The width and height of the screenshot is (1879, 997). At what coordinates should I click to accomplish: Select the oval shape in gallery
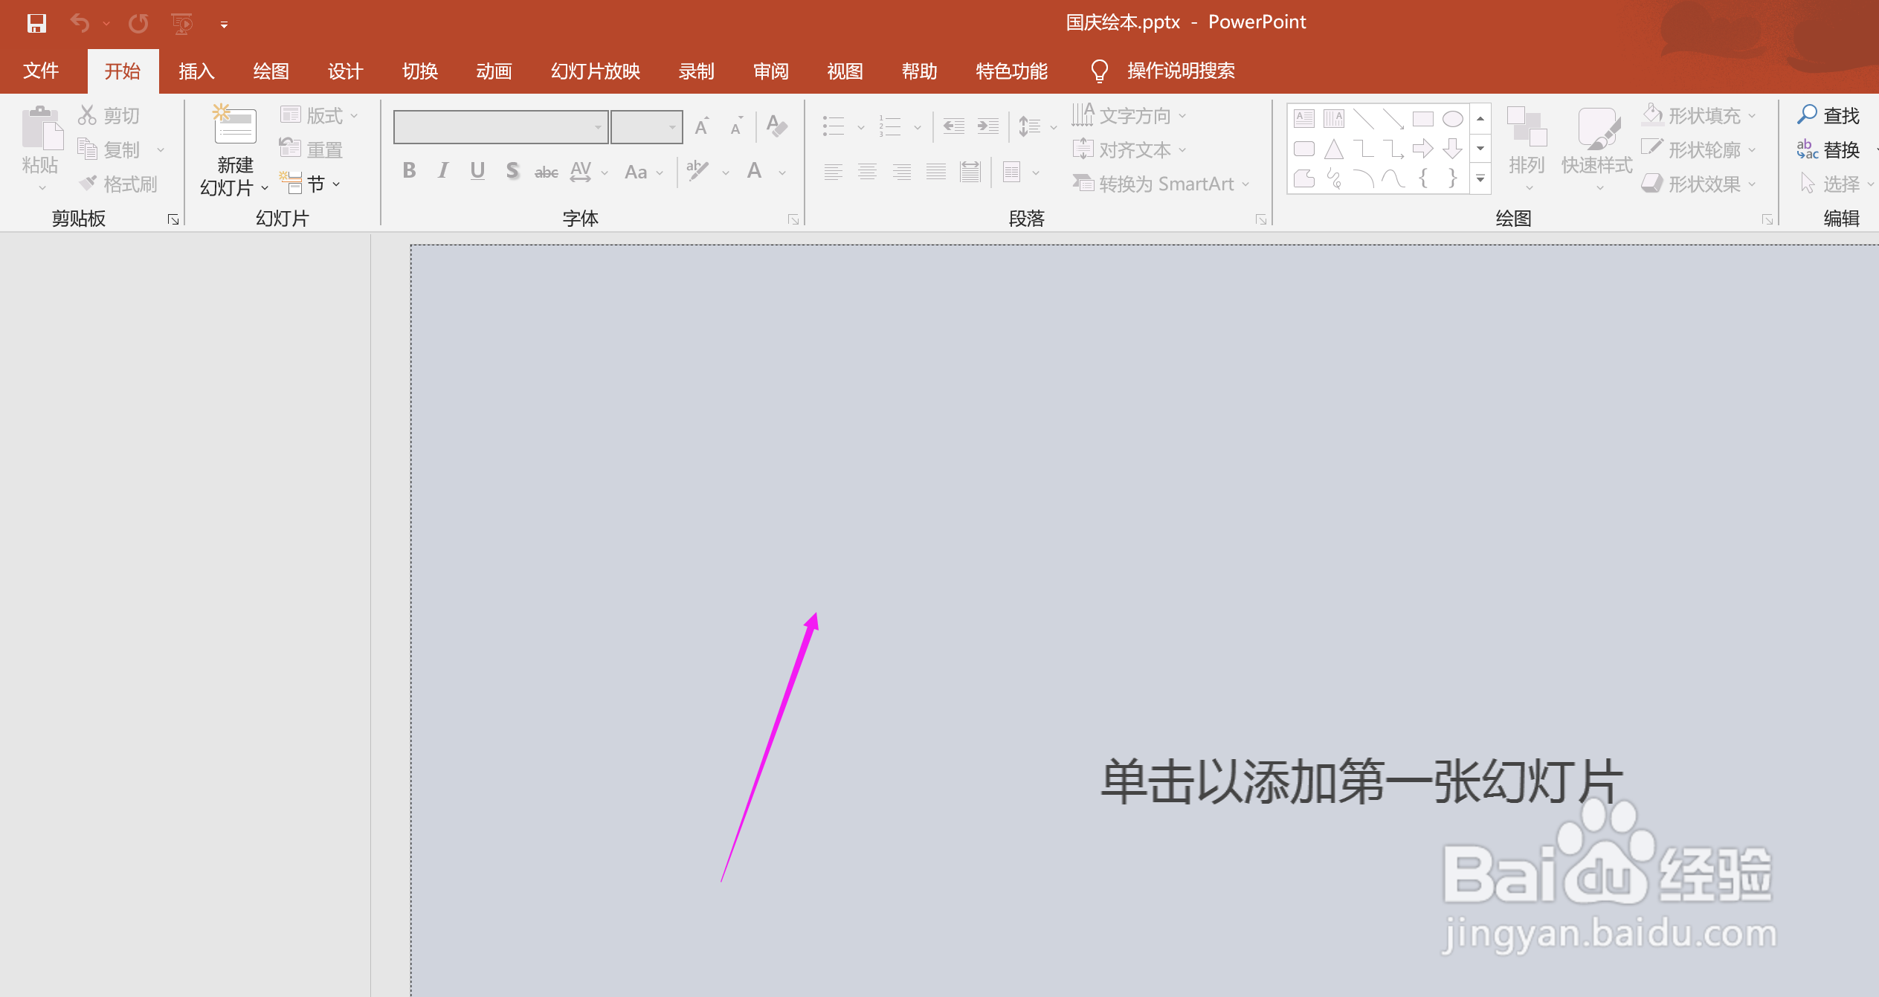(x=1452, y=119)
